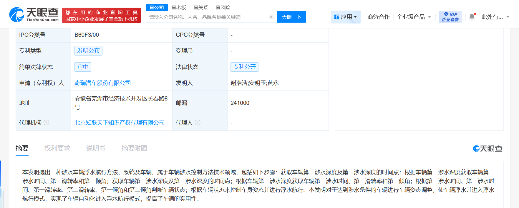The height and width of the screenshot is (208, 519).
Task: Select postal code 241000
Action: tap(240, 103)
